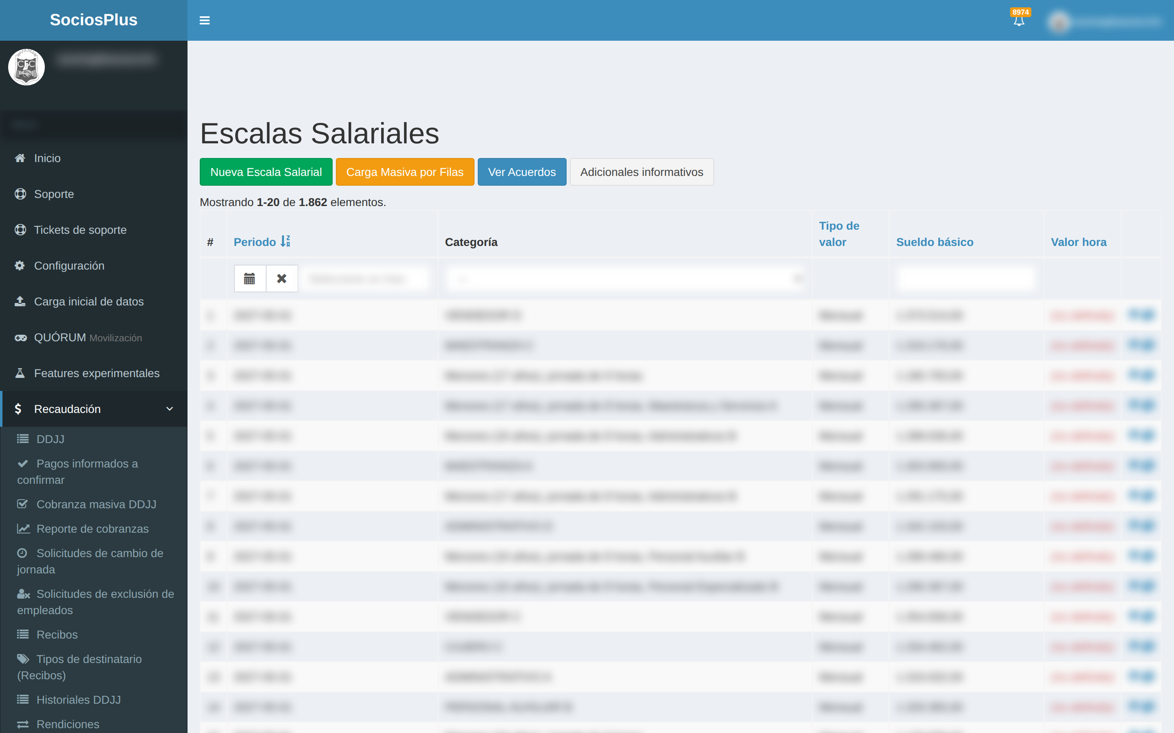
Task: Click the Reporte de cobranzas chart icon
Action: click(x=23, y=529)
